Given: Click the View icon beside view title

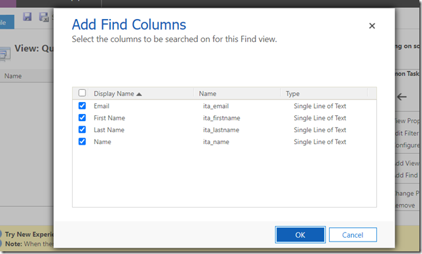Looking at the screenshot, I should coord(5,54).
